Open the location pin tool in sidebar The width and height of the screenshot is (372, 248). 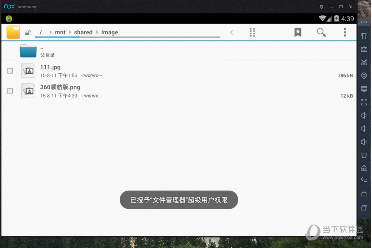(x=364, y=76)
